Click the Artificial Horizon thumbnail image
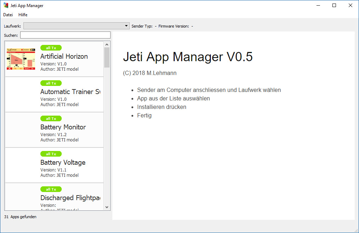The width and height of the screenshot is (359, 233). [21, 59]
